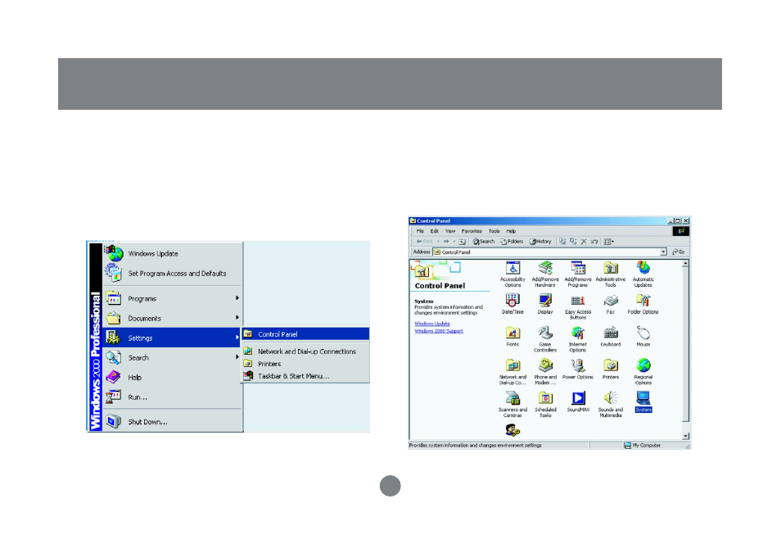Expand the Programs submenu in Start menu
This screenshot has width=781, height=544.
click(173, 298)
